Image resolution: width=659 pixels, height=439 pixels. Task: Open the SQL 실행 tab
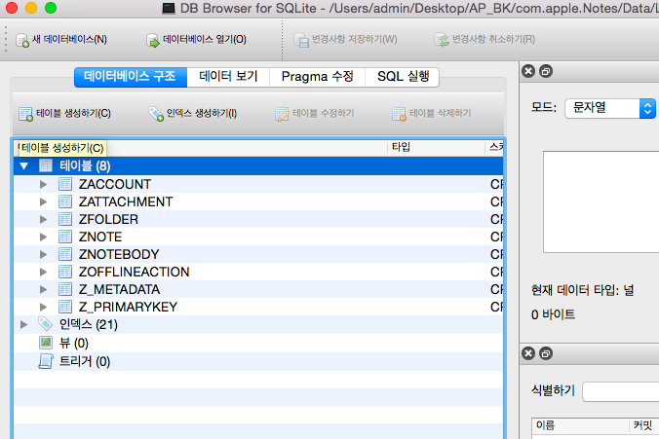pos(403,77)
